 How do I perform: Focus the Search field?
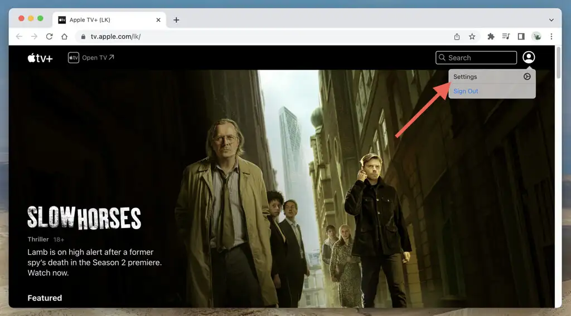476,58
